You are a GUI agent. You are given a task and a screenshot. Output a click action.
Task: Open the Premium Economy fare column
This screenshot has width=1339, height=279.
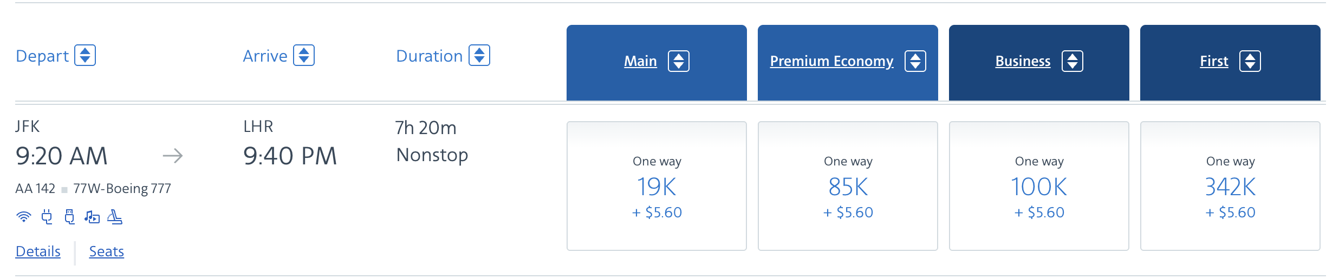pyautogui.click(x=831, y=61)
